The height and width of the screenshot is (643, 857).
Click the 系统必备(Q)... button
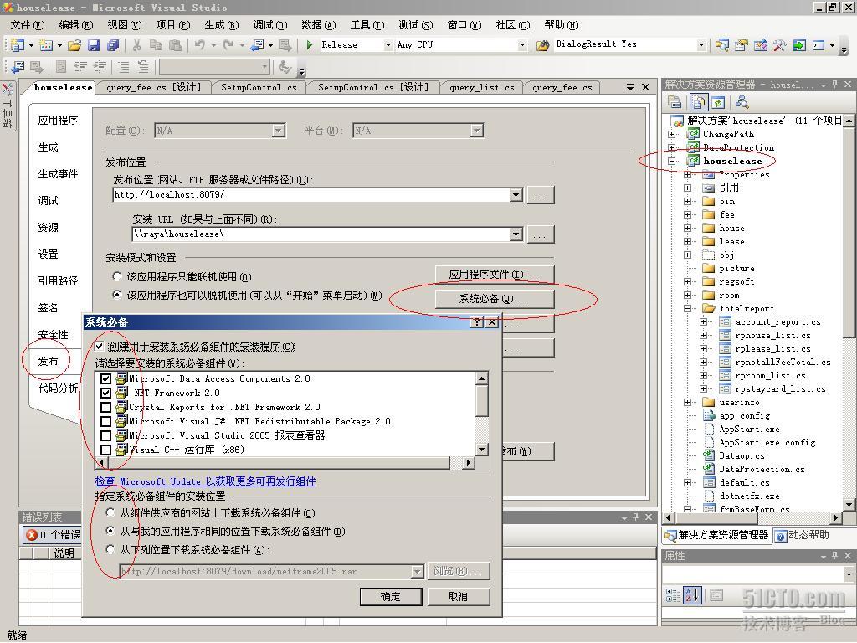pos(494,299)
